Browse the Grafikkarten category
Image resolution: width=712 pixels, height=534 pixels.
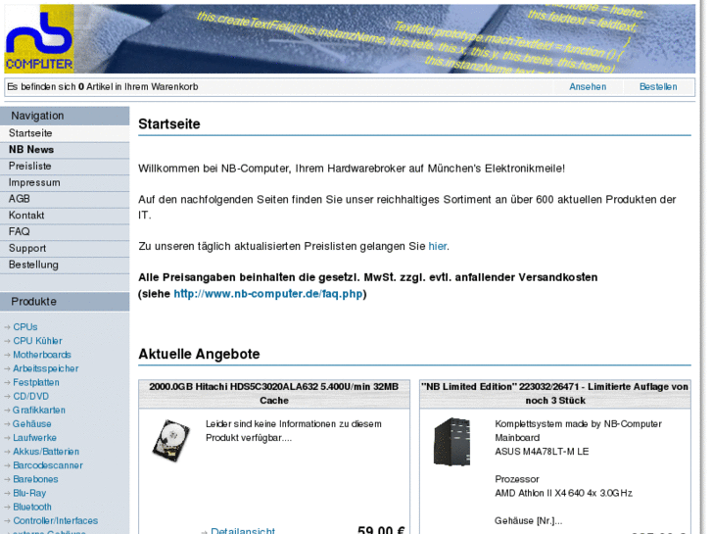(39, 411)
